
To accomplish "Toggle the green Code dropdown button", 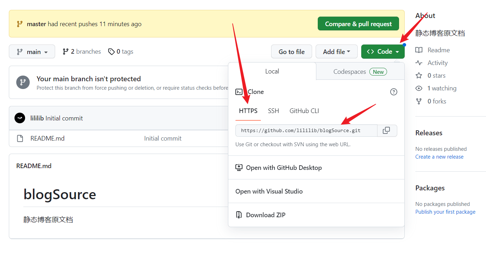I will pos(382,52).
